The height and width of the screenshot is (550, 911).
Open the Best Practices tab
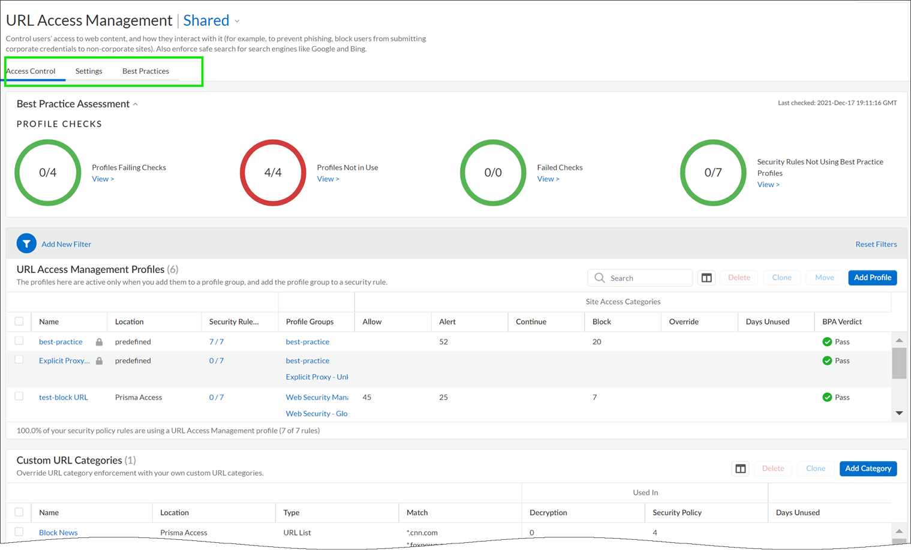tap(146, 71)
